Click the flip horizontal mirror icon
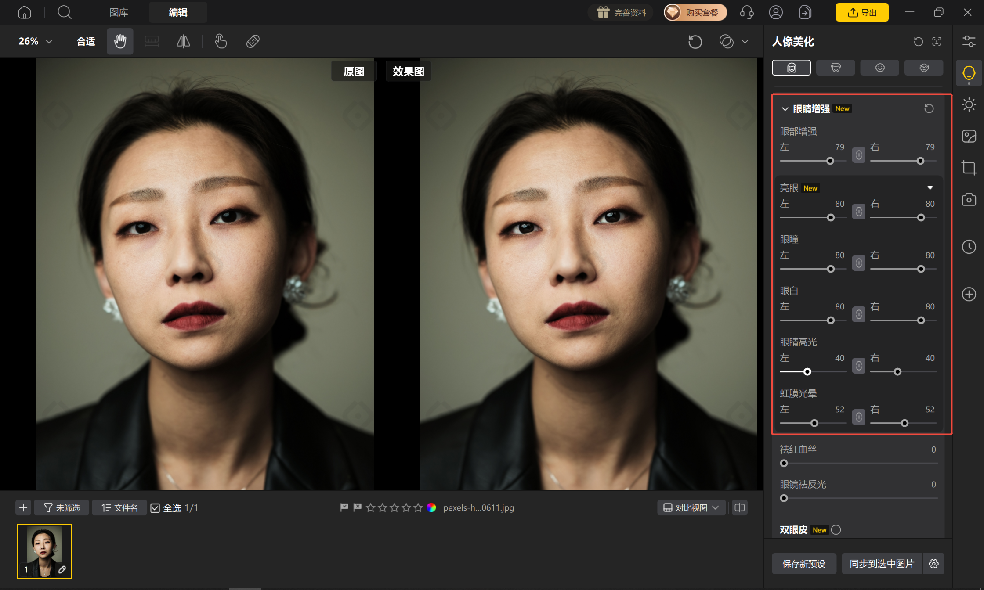 point(183,41)
